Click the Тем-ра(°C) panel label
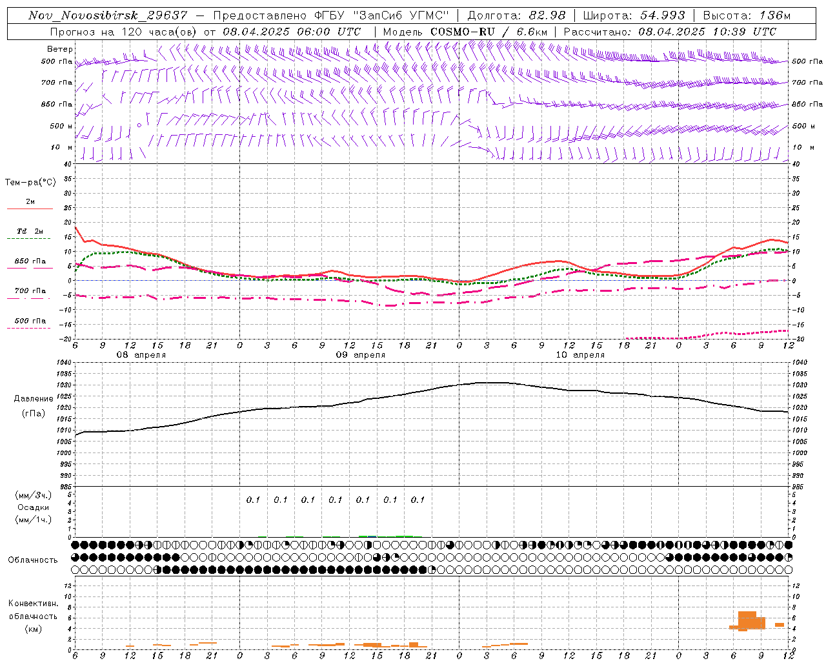 point(30,183)
